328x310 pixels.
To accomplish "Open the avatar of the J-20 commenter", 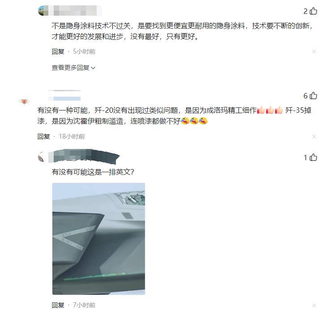I will 24,101.
